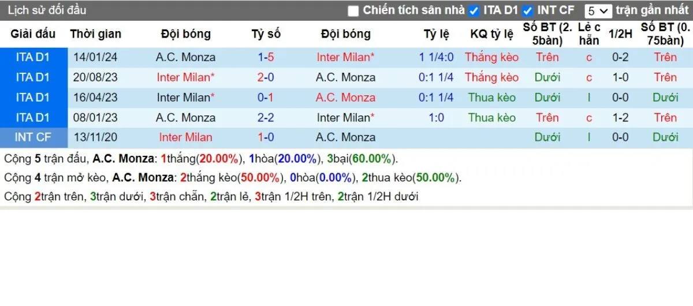Open the 1-5 score of Monza vs Inter
The image size is (693, 306).
coord(266,57)
